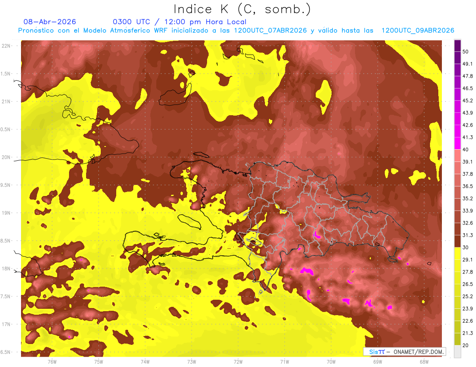Click the largest magenta patch south of Hispaniola
Viewport: 476px width, 367px height.
click(306, 271)
